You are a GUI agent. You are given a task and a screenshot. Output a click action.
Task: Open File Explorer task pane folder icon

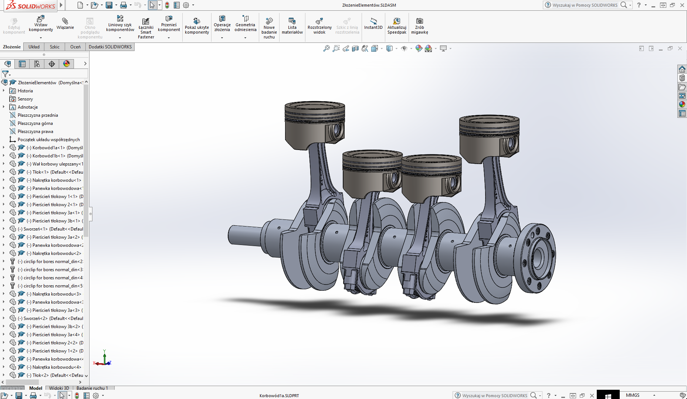point(682,87)
